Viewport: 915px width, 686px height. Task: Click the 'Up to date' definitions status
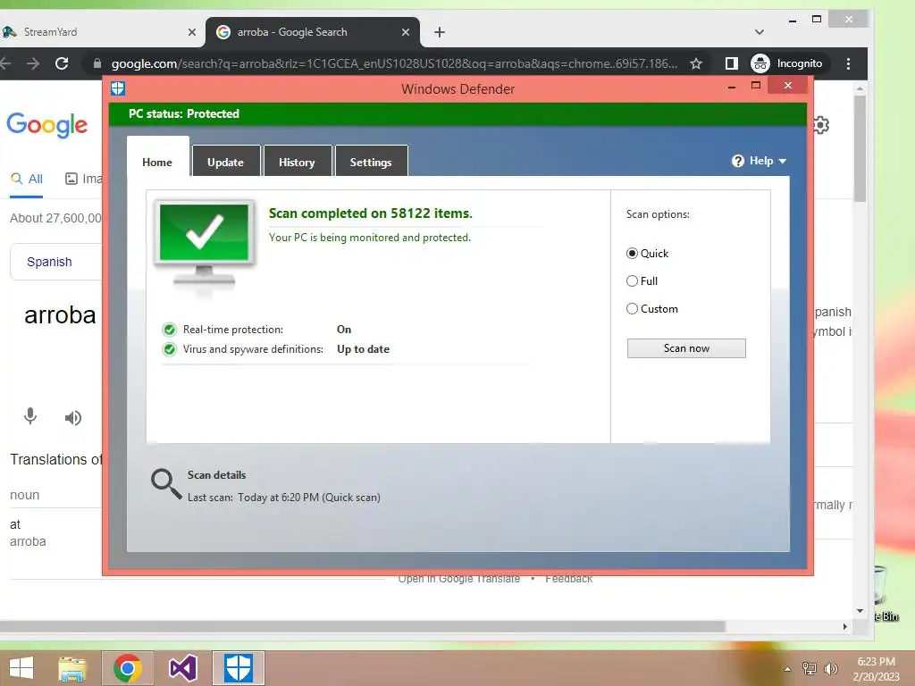363,349
